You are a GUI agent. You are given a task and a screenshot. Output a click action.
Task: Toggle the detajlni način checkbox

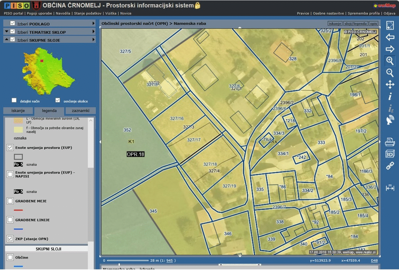tap(14, 100)
